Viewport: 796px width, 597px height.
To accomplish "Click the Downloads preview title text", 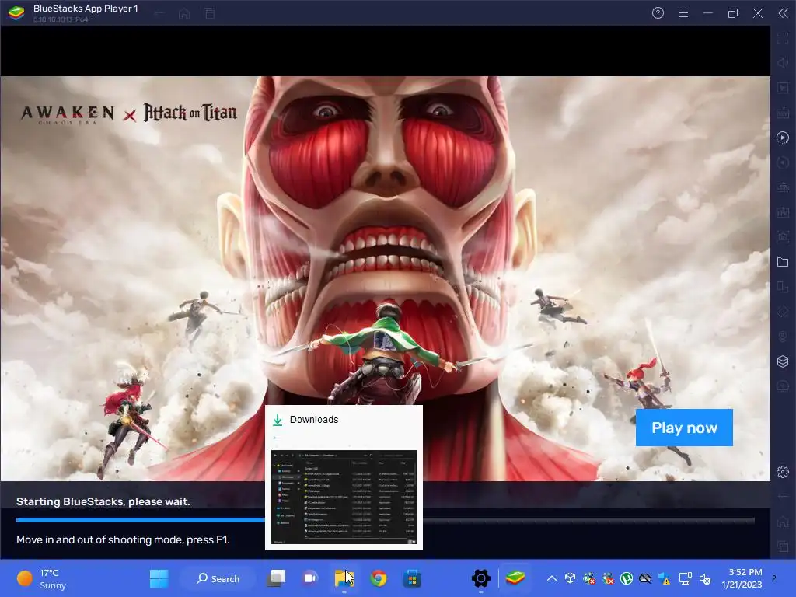I will [x=314, y=419].
